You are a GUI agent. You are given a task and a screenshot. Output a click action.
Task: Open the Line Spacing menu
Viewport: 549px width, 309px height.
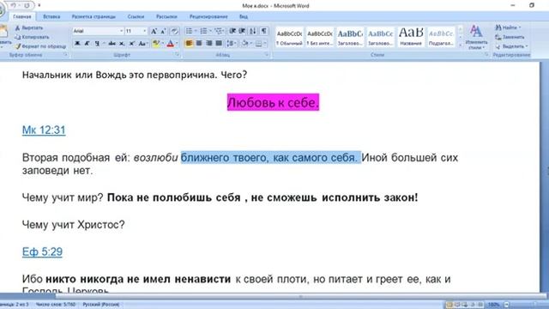[x=231, y=44]
